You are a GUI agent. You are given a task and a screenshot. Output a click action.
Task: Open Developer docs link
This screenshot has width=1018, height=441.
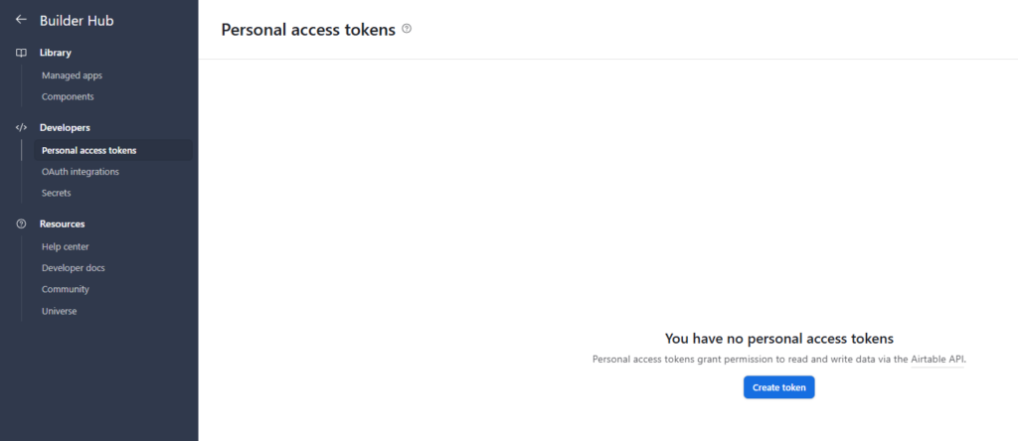(74, 268)
